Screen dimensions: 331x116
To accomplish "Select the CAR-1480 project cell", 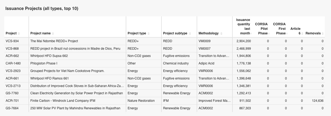I will pos(13,63).
